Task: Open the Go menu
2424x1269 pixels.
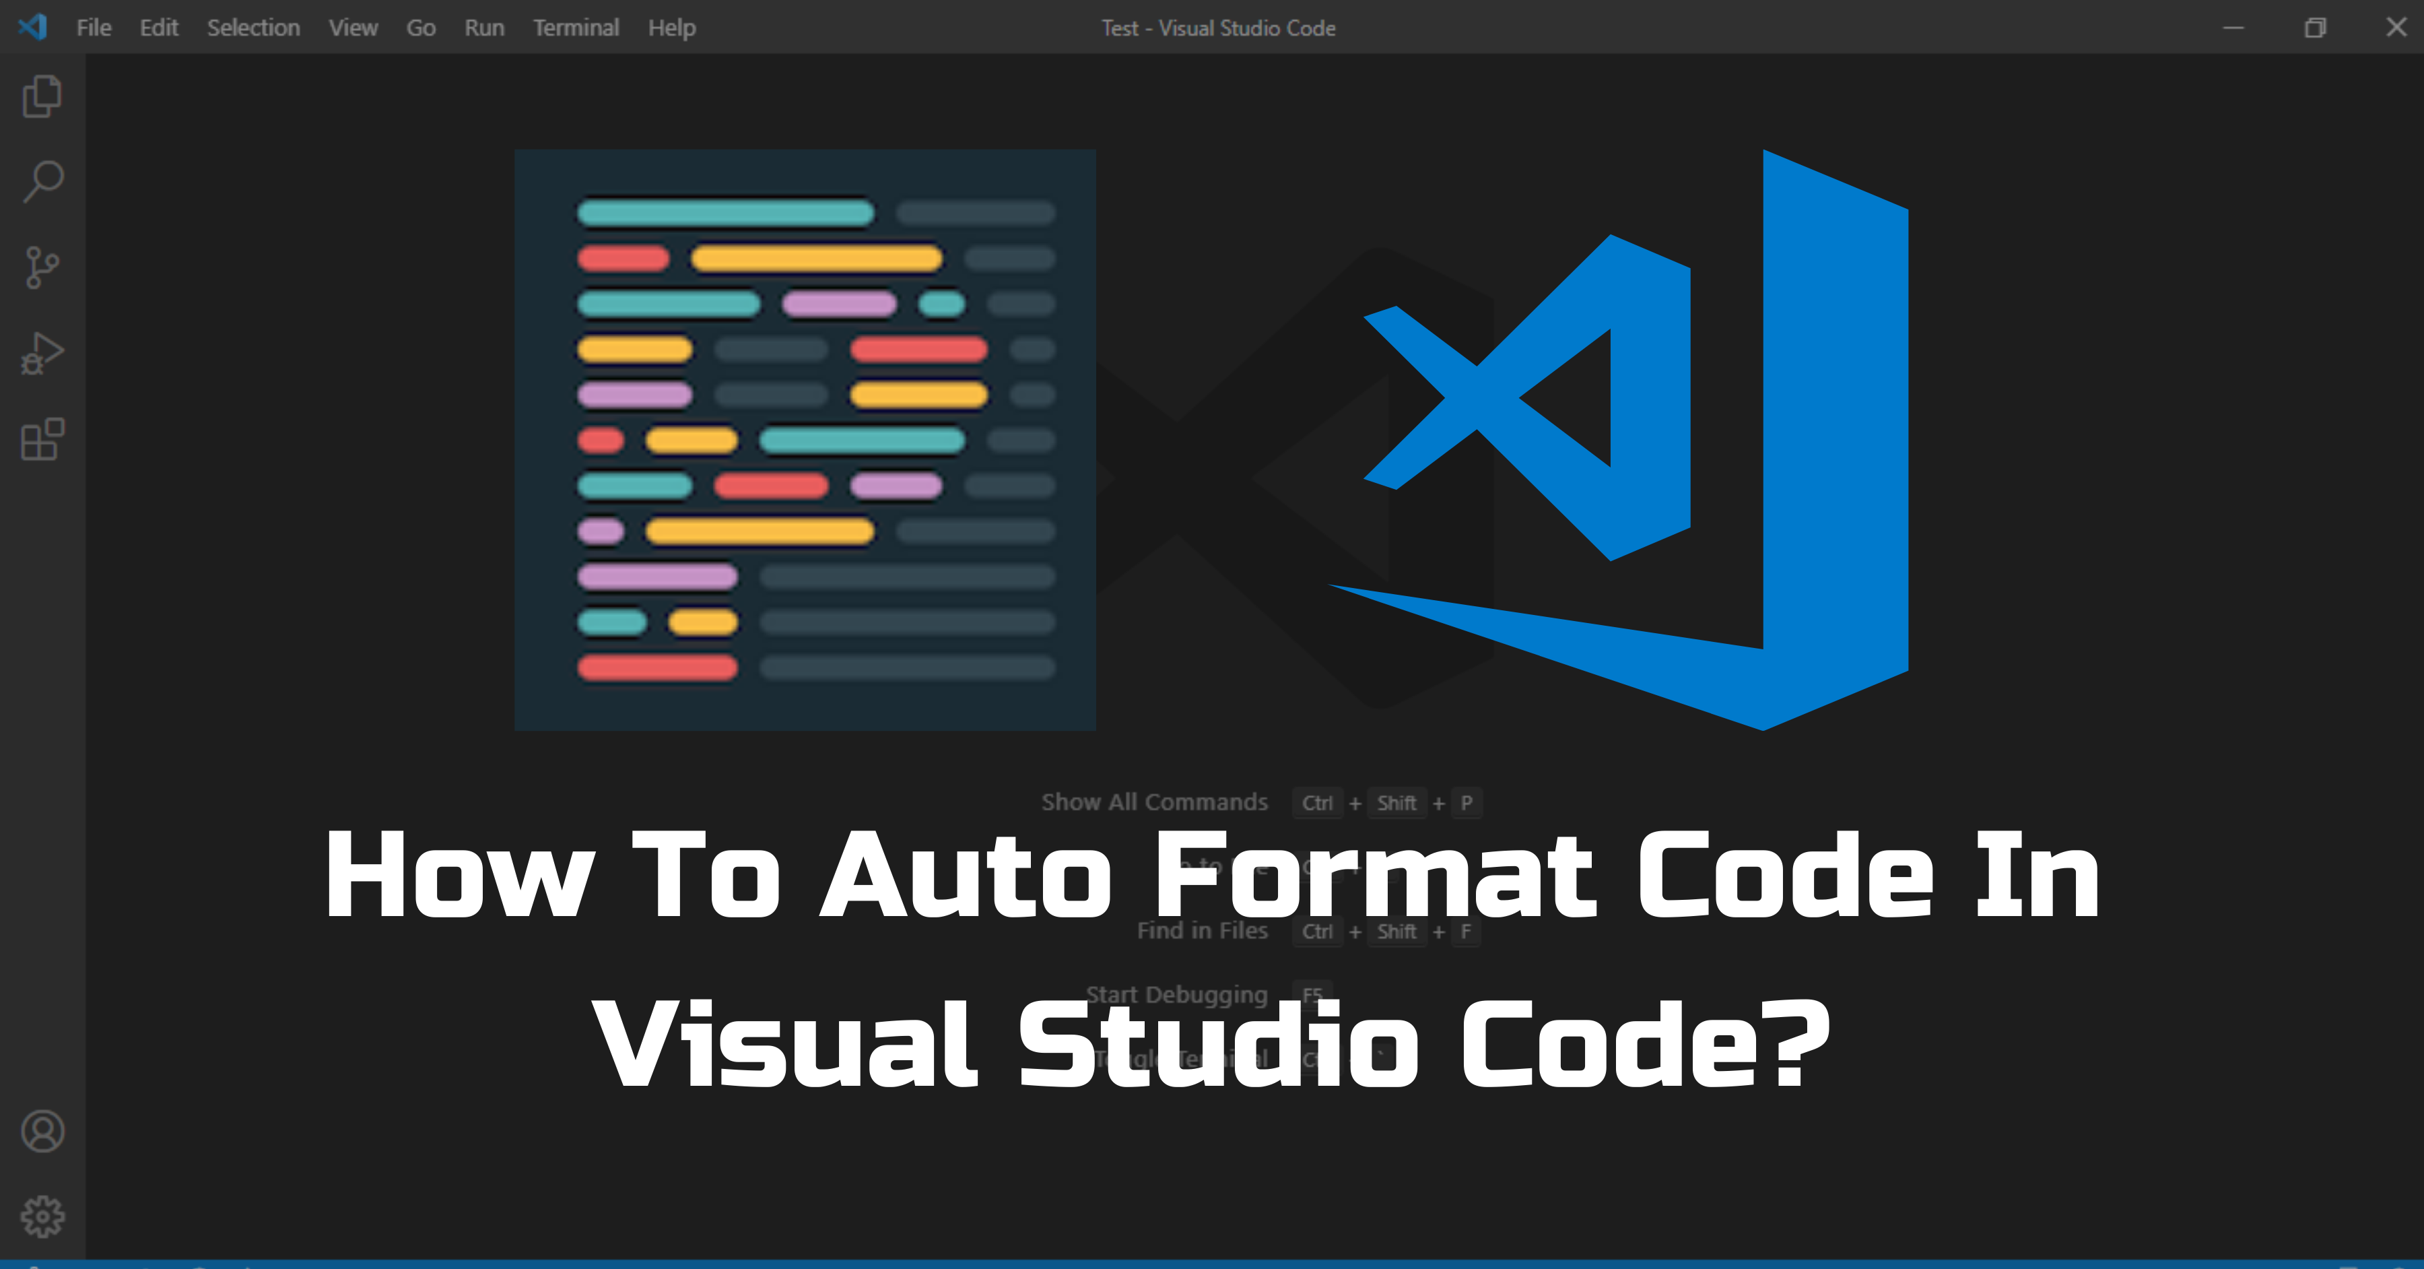Action: (x=421, y=28)
